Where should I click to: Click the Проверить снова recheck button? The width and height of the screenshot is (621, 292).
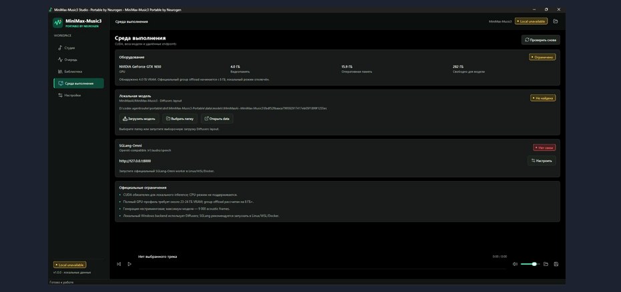[541, 40]
